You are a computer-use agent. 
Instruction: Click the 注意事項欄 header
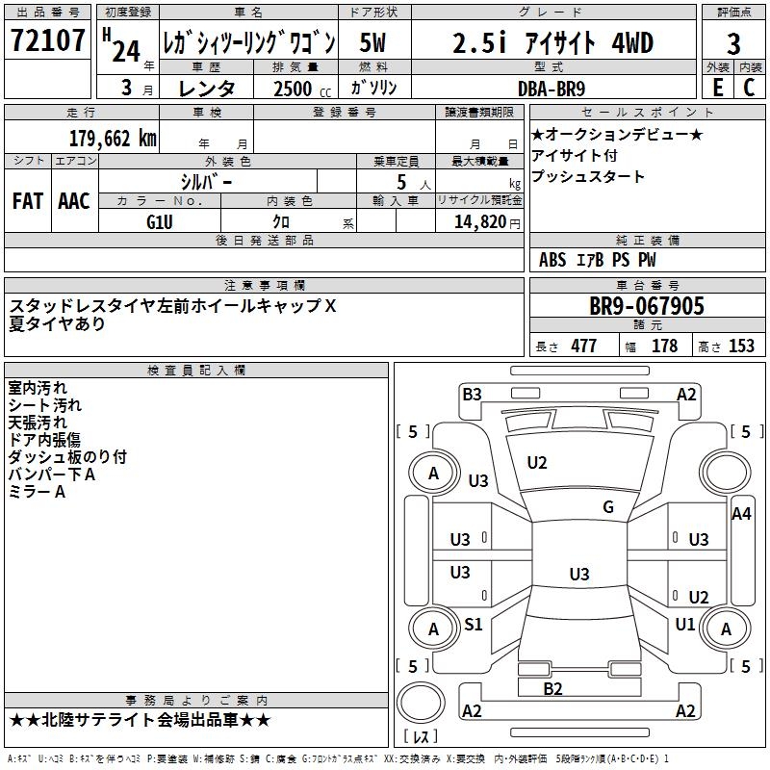265,285
